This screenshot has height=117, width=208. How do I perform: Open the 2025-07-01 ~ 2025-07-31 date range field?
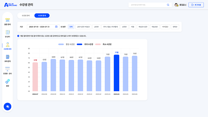coord(43,27)
